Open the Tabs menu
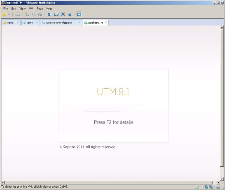This screenshot has height=190, width=225. 40,9
